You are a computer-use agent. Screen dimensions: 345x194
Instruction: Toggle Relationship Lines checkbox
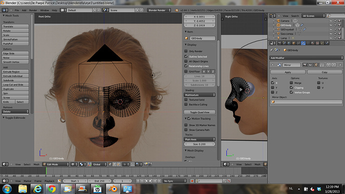(186, 66)
